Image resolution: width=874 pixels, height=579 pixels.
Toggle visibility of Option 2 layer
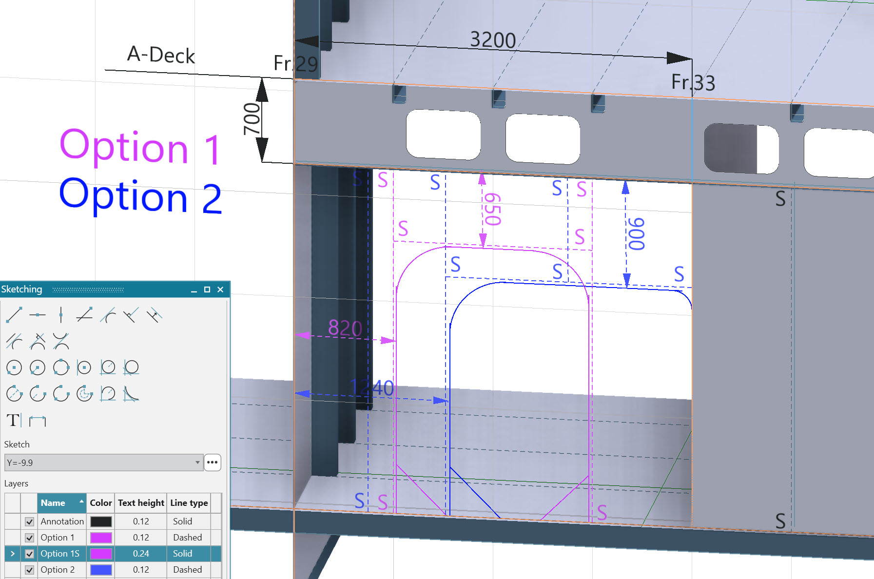coord(30,570)
